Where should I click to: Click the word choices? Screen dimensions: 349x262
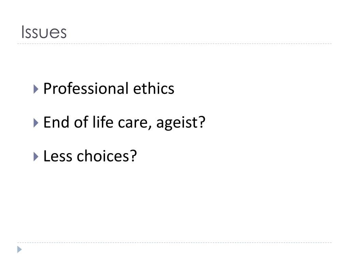(x=103, y=156)
